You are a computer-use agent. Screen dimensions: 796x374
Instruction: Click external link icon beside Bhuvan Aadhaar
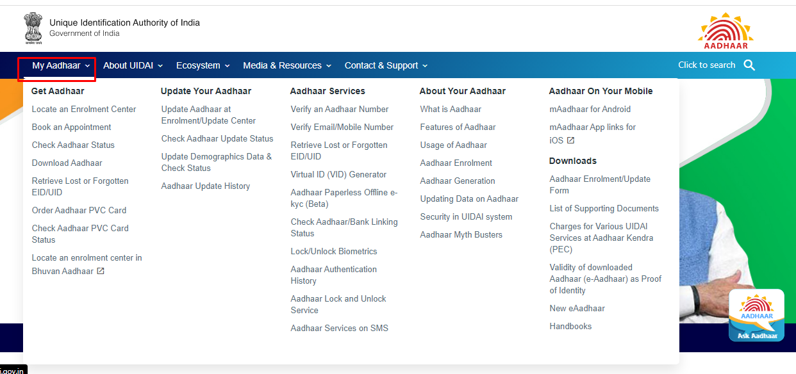click(x=101, y=271)
